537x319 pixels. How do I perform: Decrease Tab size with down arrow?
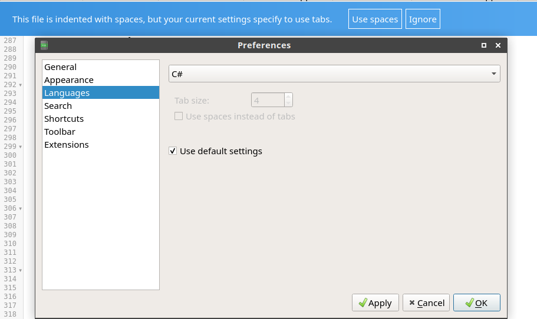tap(288, 103)
